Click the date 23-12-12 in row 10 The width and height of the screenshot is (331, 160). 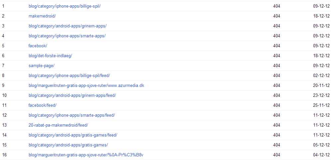coord(321,95)
